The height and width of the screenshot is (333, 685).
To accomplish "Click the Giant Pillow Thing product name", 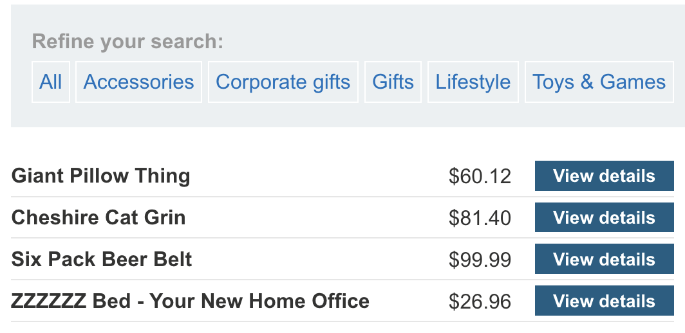I will [100, 176].
